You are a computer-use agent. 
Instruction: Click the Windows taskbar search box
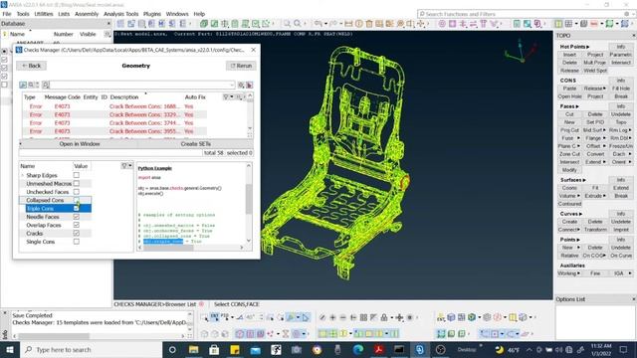92,350
